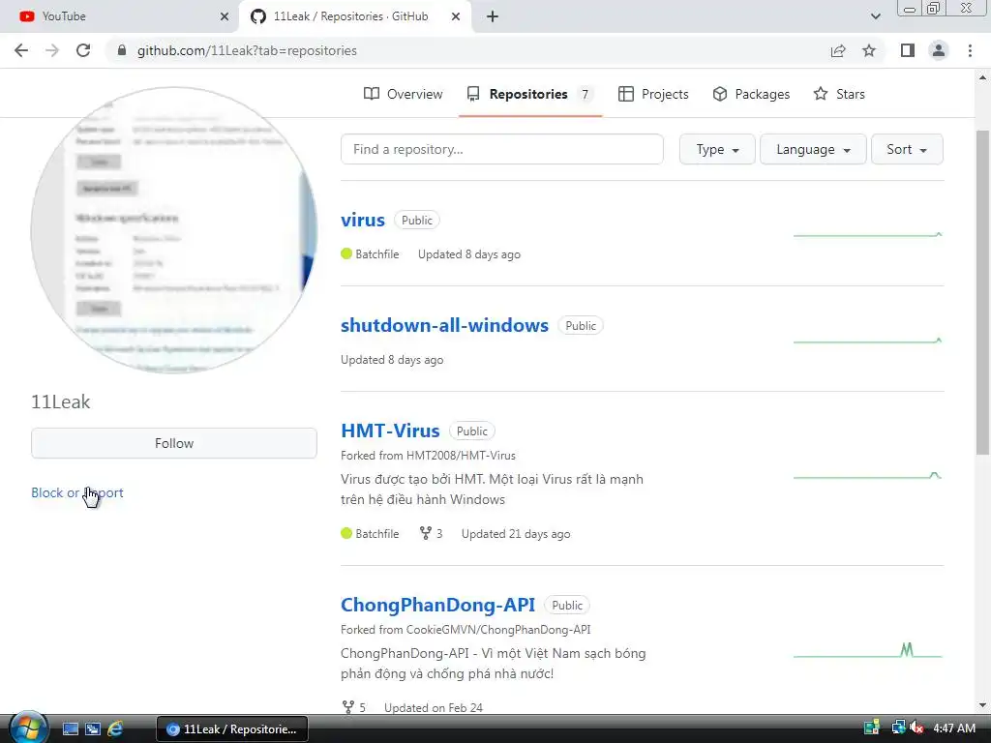This screenshot has width=991, height=743.
Task: Click the taskbar clock 4:47 AM
Action: [x=954, y=728]
